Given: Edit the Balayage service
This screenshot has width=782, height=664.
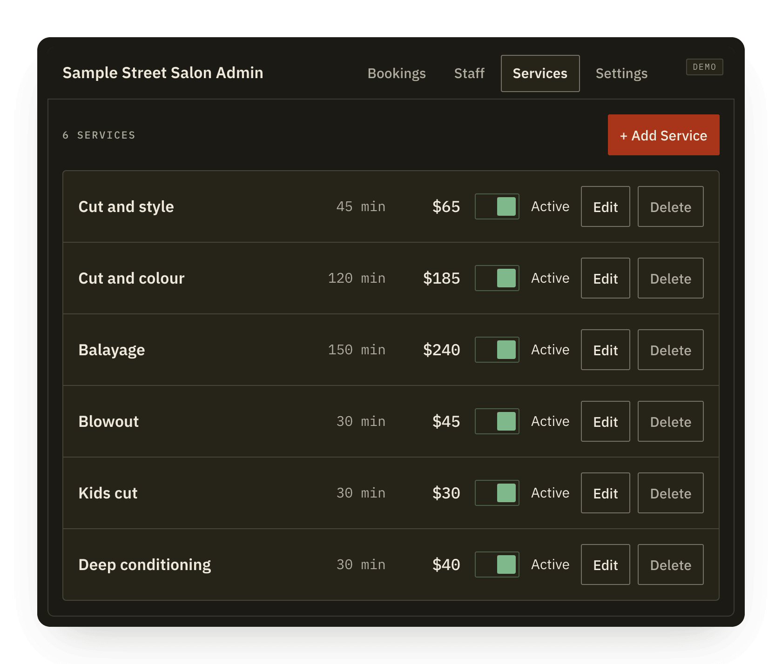Looking at the screenshot, I should [605, 350].
